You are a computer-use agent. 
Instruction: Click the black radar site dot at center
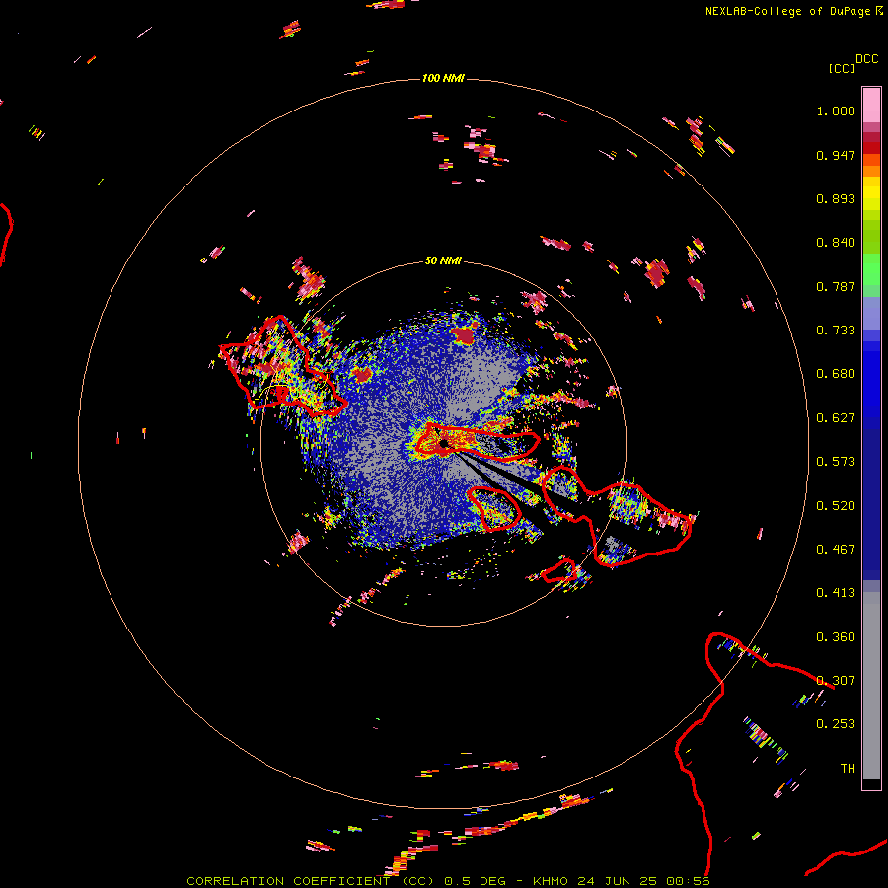[443, 443]
